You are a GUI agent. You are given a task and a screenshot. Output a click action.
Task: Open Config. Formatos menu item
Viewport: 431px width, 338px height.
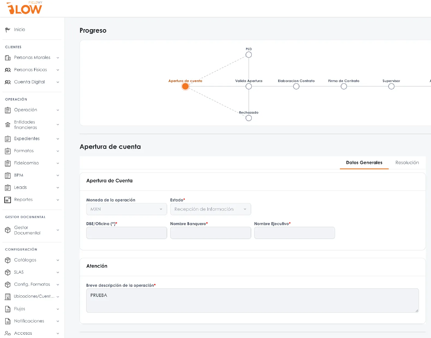pyautogui.click(x=32, y=284)
